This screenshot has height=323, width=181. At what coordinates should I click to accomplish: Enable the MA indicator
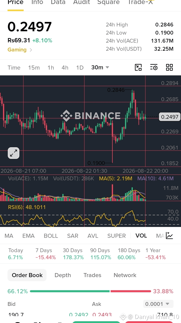pyautogui.click(x=9, y=236)
